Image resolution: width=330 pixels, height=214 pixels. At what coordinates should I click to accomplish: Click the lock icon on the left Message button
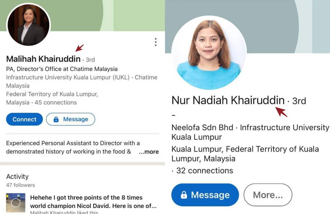56,119
